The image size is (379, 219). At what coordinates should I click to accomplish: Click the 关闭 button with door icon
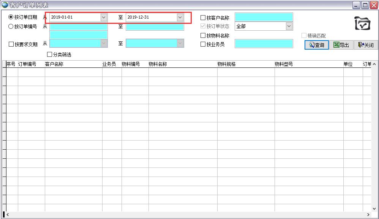(366, 45)
